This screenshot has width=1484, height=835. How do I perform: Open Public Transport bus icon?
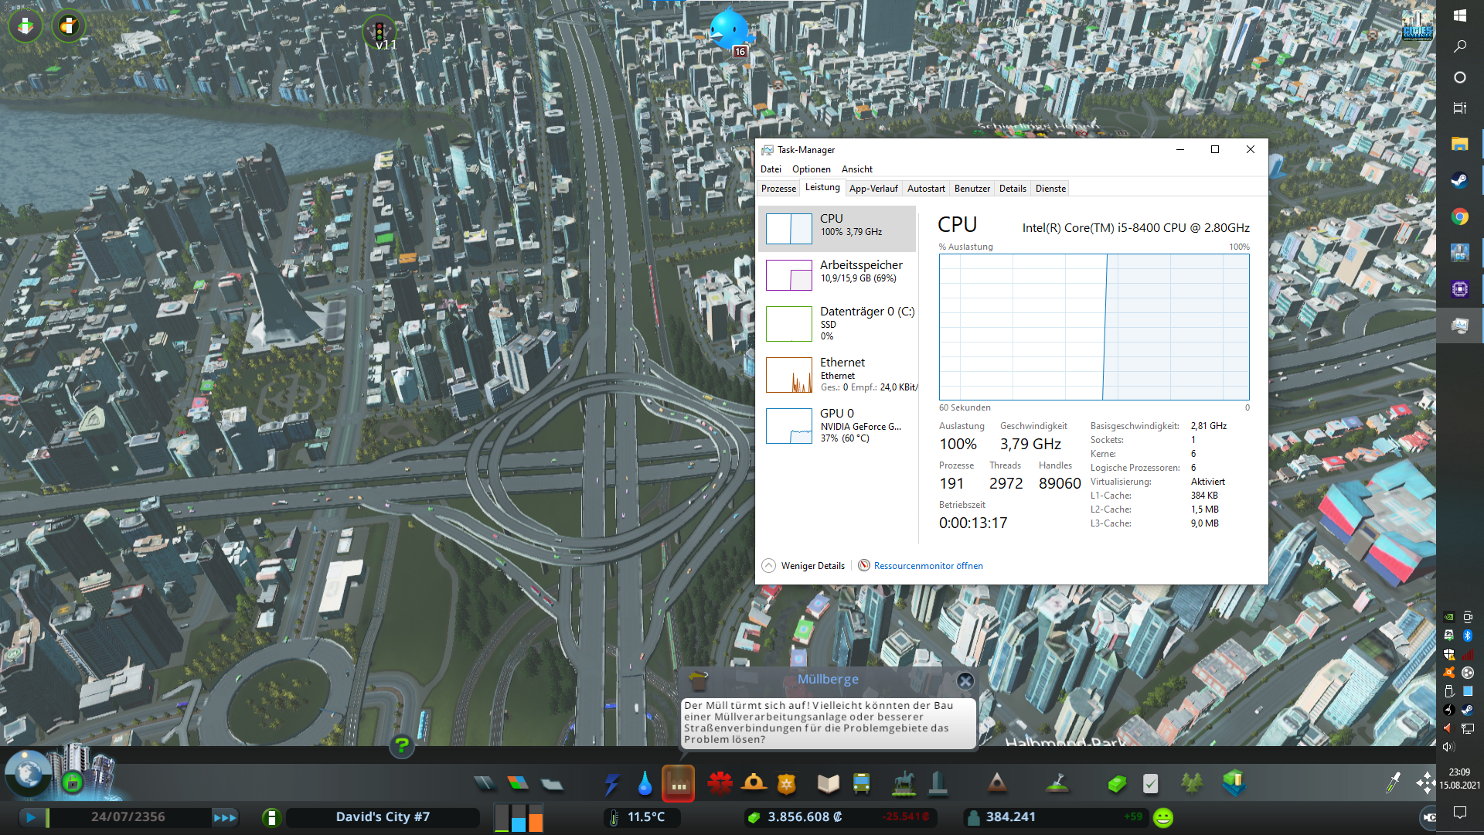[x=861, y=784]
